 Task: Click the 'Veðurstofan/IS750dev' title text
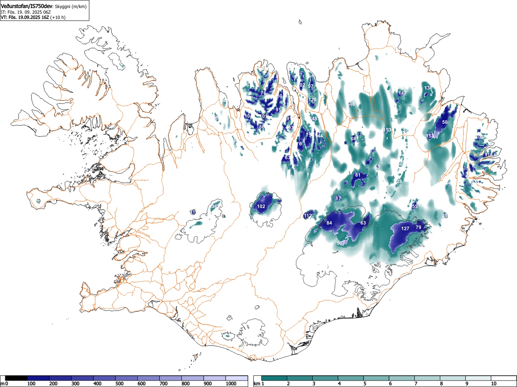27,6
